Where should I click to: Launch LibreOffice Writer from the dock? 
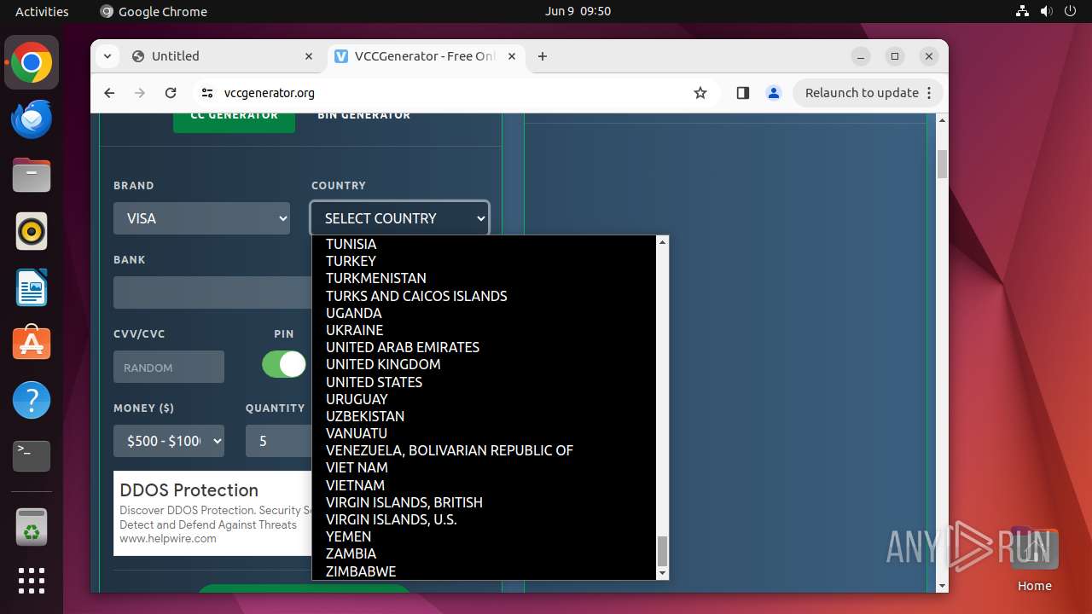[32, 287]
